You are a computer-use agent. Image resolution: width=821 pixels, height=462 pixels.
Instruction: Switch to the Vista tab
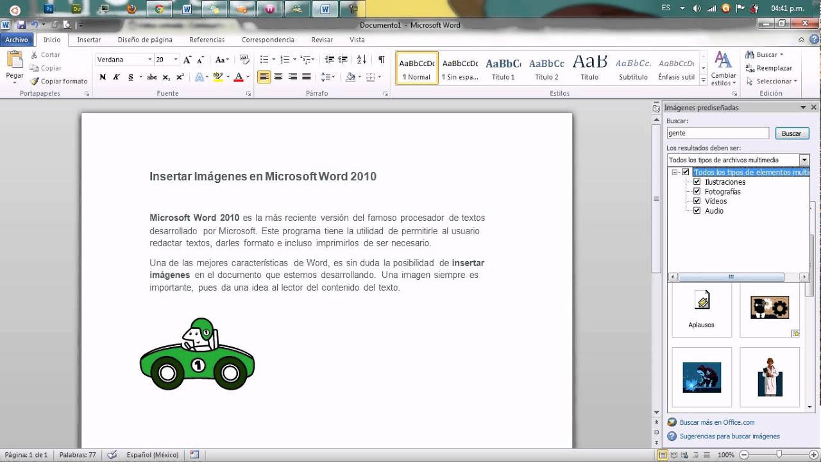pyautogui.click(x=357, y=40)
